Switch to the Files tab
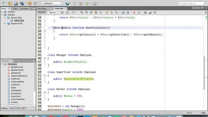Viewport: 208px width, 117px height. [15, 8]
